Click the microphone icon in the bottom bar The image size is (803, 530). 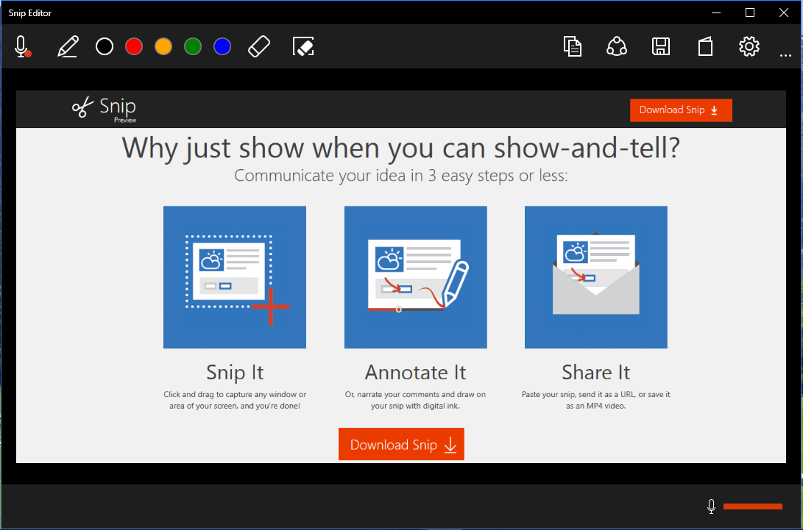711,506
